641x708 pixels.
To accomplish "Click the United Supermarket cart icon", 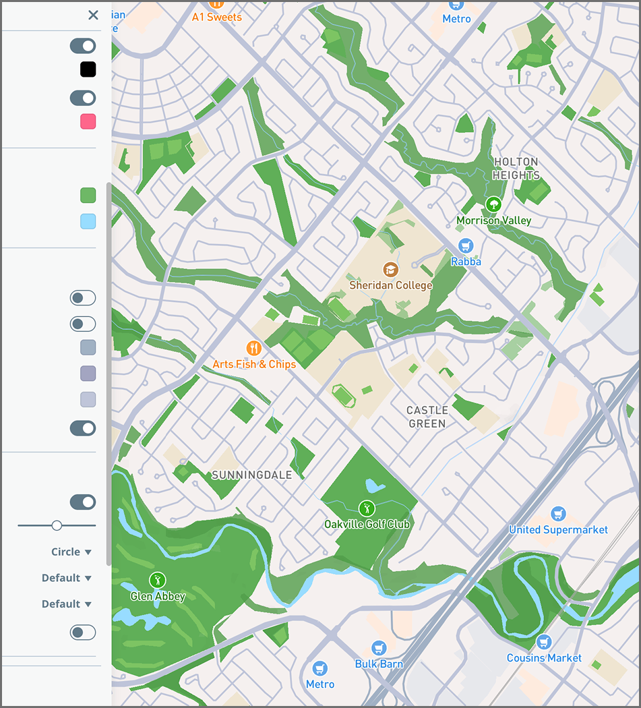I will coord(557,514).
